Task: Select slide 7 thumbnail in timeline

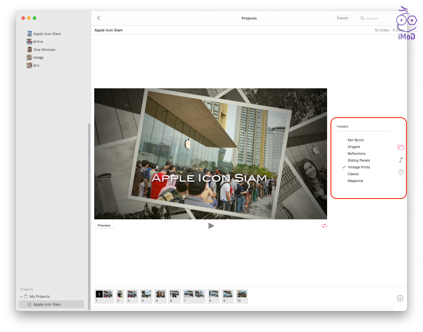Action: pos(194,296)
